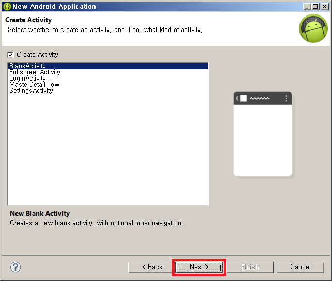Viewport: 332px width, 281px height.
Task: Choose SettingsActivity template
Action: (108, 90)
